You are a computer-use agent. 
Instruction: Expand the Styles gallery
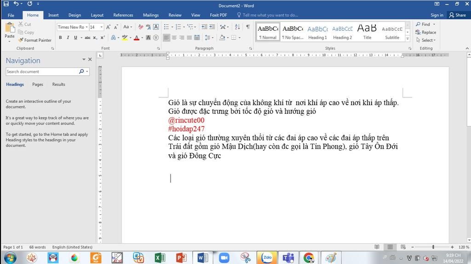click(408, 39)
